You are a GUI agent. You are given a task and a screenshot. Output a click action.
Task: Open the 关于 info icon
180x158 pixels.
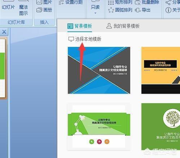click(168, 10)
